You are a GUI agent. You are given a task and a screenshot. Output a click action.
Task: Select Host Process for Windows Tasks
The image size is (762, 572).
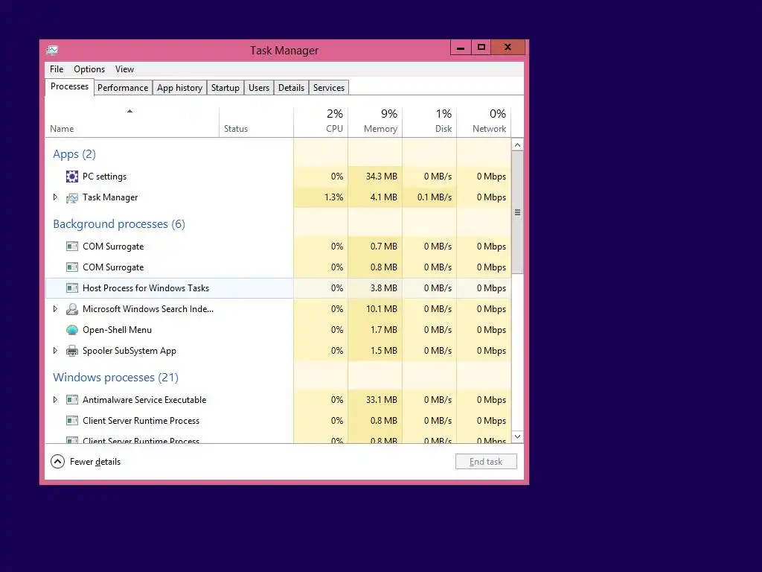(x=278, y=288)
